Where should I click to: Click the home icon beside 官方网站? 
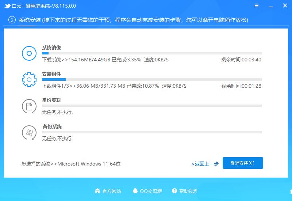[97, 191]
